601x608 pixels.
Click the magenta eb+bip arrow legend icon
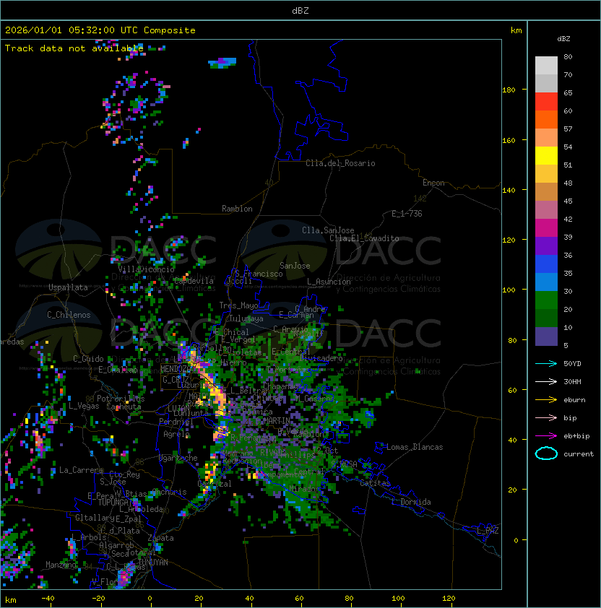click(546, 436)
